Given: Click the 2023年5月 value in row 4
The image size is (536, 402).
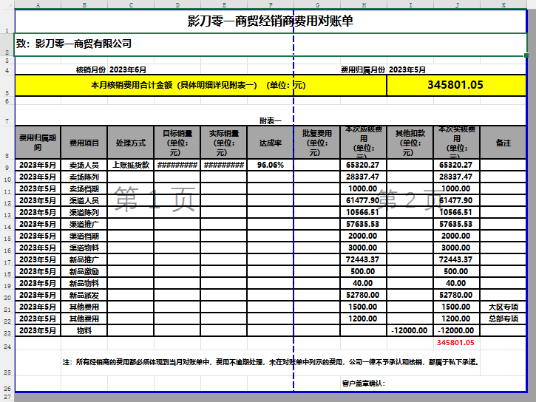Looking at the screenshot, I should pos(407,70).
